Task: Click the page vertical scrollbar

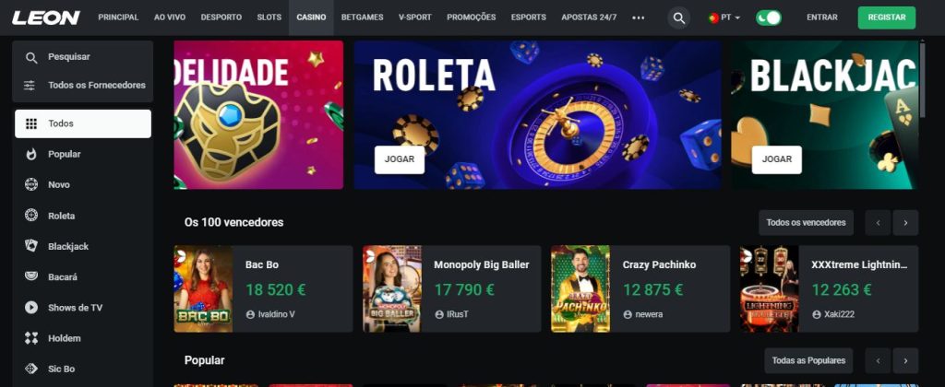Action: [923, 78]
